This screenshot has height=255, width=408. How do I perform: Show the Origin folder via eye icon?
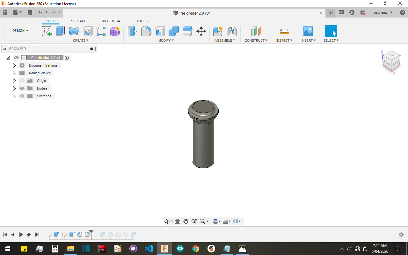tap(22, 81)
